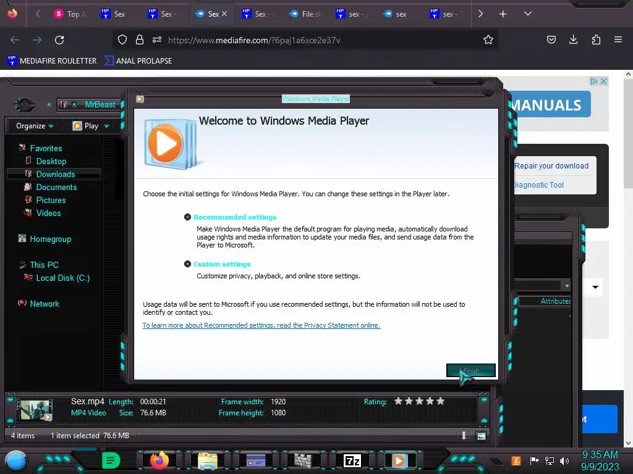This screenshot has width=633, height=474.
Task: Open black dropdown arrow on MediaFire page
Action: [595, 287]
